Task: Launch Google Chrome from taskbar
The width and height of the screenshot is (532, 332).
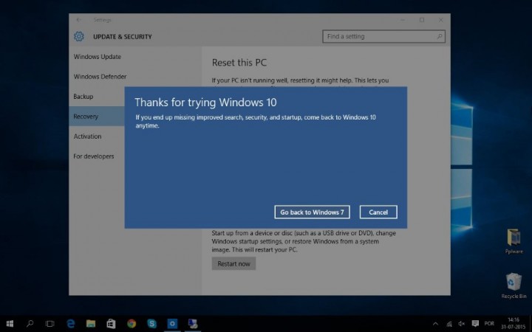Action: tap(132, 324)
